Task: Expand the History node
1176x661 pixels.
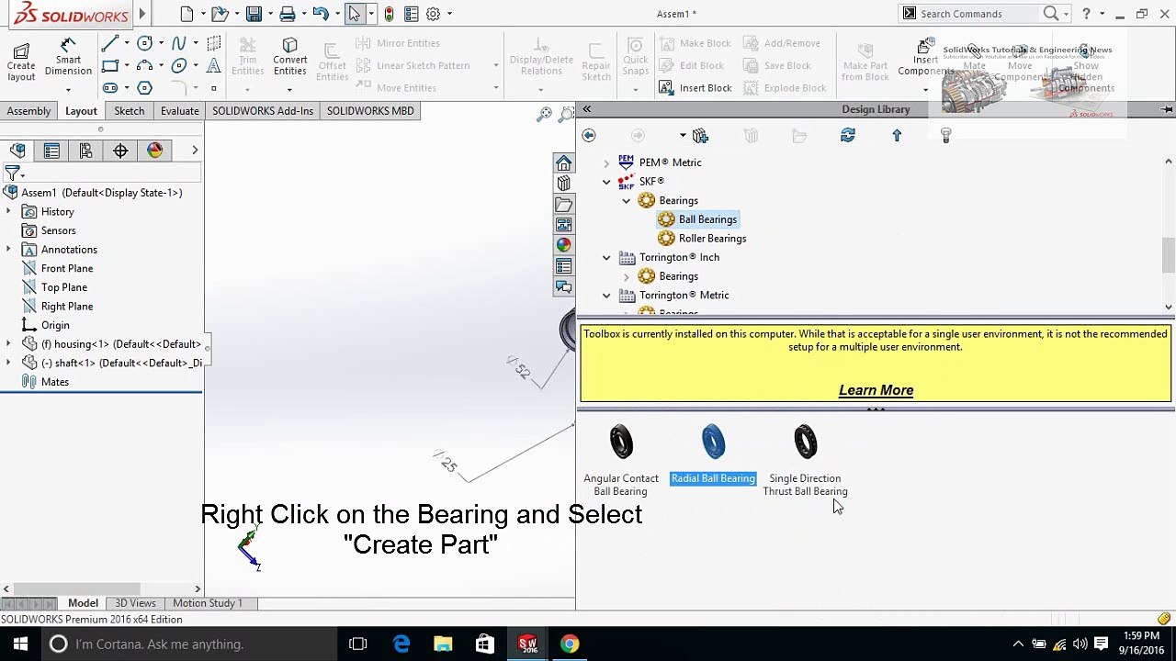Action: point(8,212)
